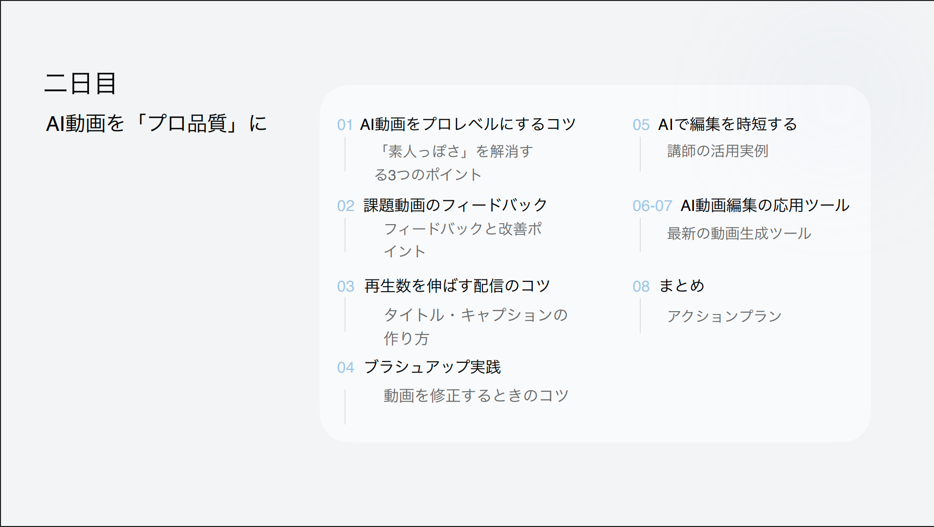The width and height of the screenshot is (934, 527).
Task: Click the text 講師の活用実例
Action: tap(717, 151)
